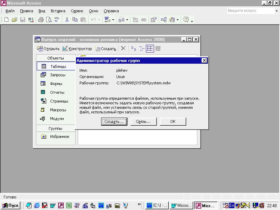280x210 pixels.
Task: Click the Analyze toolbar icon
Action: coord(121,20)
